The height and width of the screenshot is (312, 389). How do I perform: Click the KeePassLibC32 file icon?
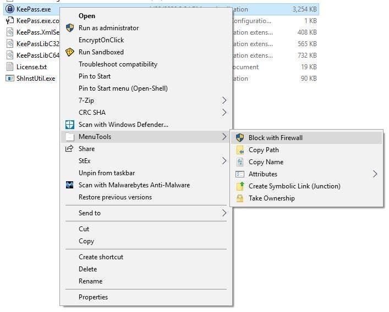10,44
